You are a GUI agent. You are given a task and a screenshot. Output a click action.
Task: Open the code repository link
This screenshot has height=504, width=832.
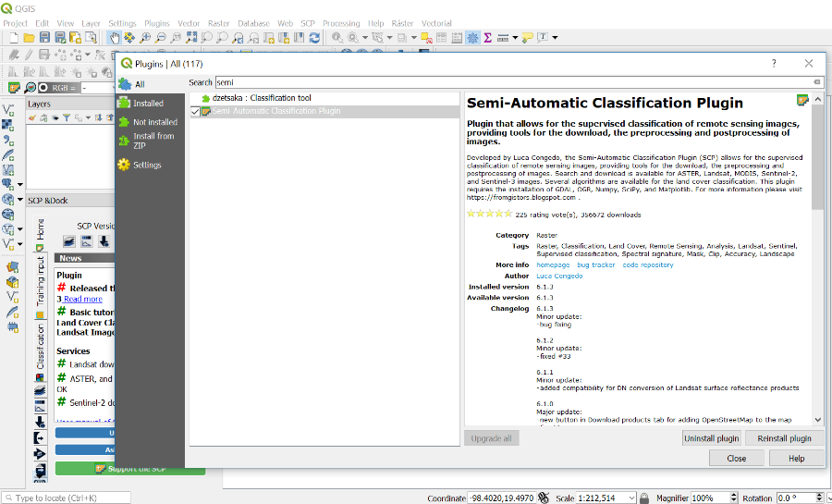click(648, 264)
